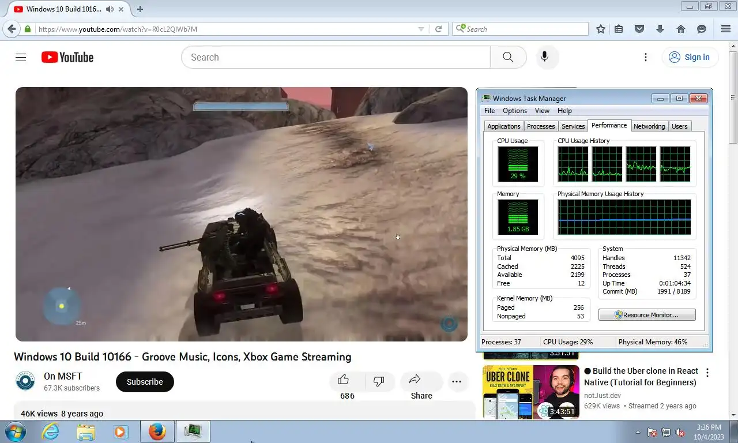Screen dimensions: 738x443
Task: Launch Internet Explorer from taskbar
Action: [51, 431]
